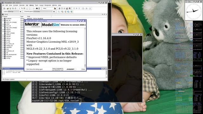Image resolution: width=203 pixels, height=114 pixels.
Task: Click the Name column header
Action: tap(11, 16)
